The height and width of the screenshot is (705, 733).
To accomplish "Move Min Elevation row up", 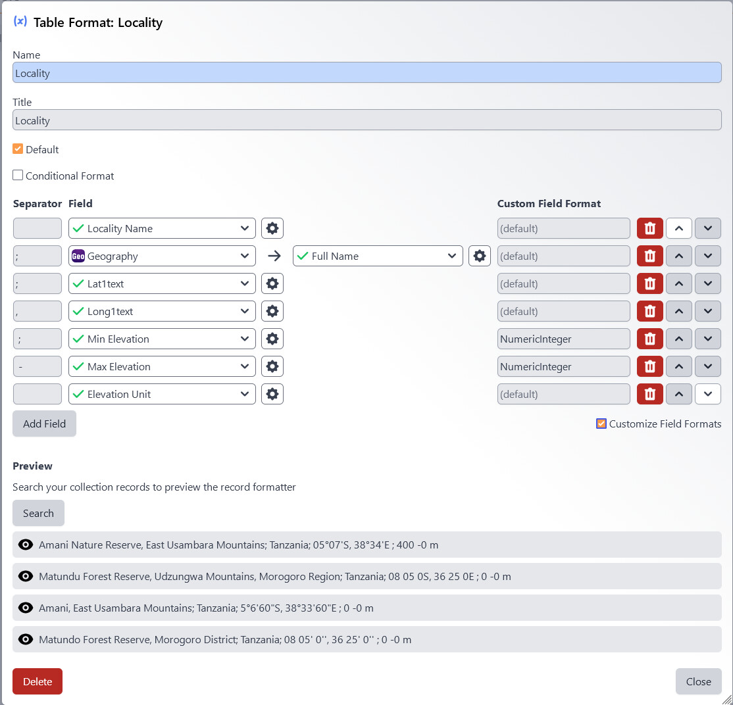I will pos(679,339).
